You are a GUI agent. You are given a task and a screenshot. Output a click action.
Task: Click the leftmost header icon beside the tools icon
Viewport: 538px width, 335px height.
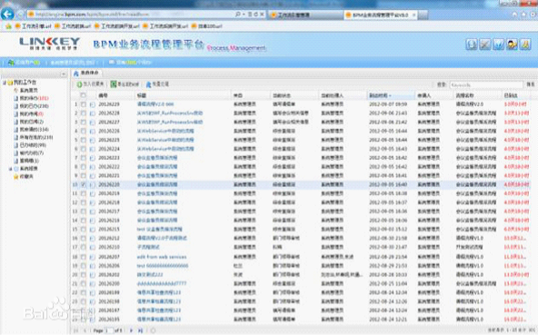pos(472,44)
